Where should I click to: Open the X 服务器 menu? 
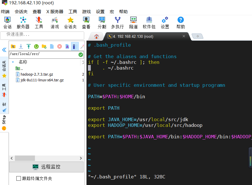[x=55, y=11]
